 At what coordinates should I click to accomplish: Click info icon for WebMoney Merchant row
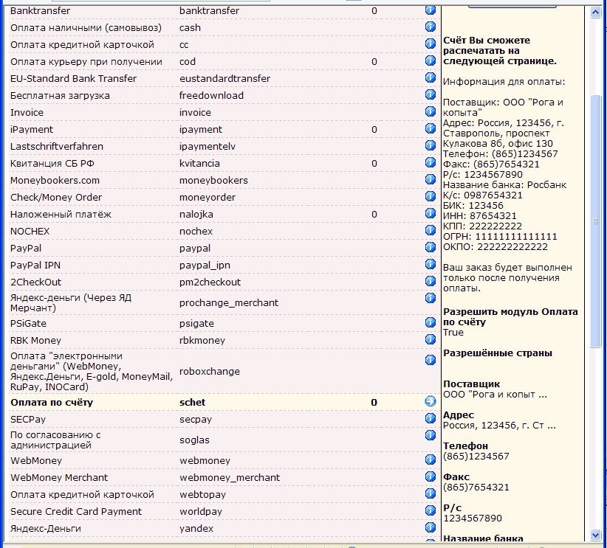(430, 477)
